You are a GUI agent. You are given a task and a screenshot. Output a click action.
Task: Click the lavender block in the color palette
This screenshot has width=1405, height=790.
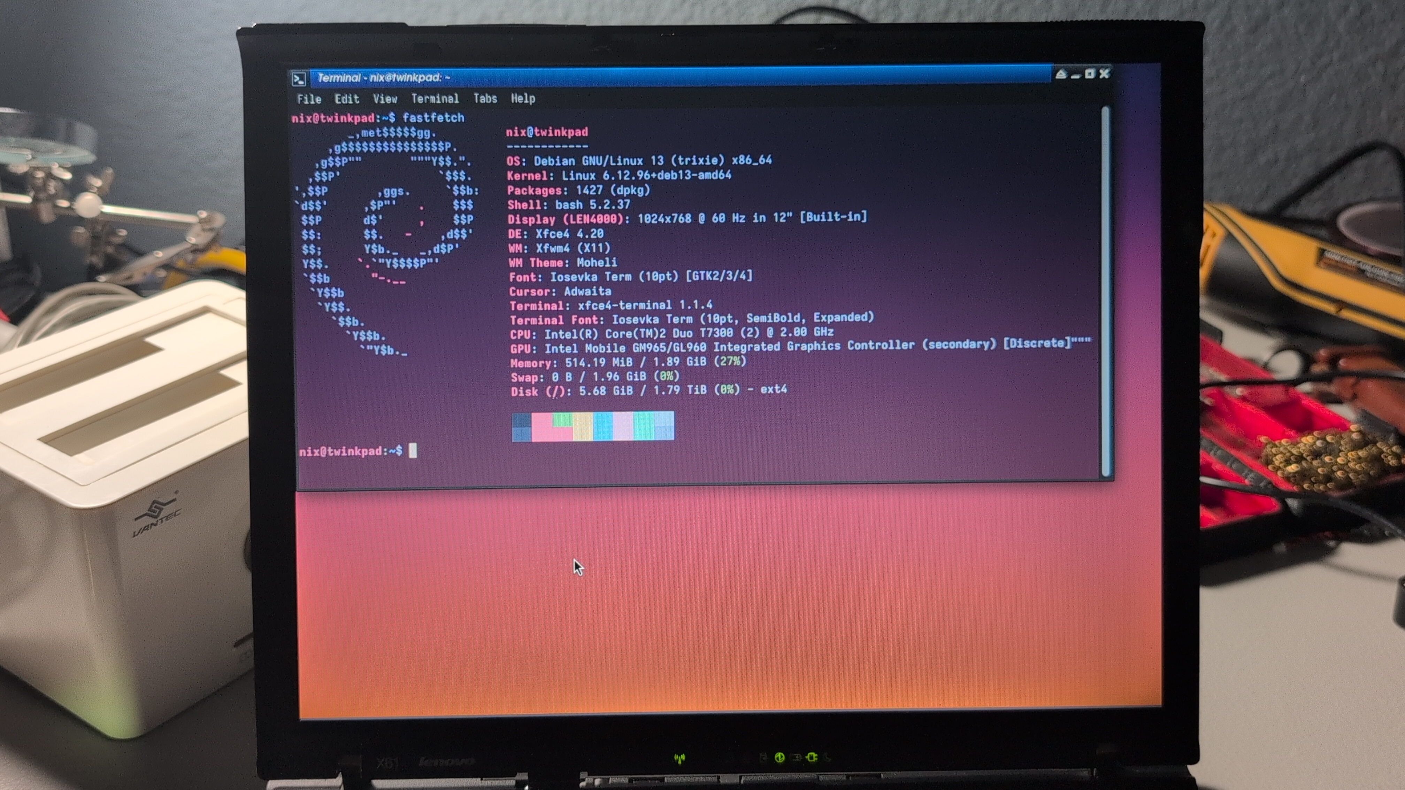point(623,426)
